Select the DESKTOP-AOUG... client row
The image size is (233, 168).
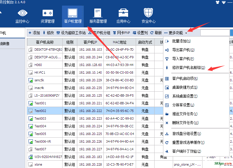click(95, 57)
